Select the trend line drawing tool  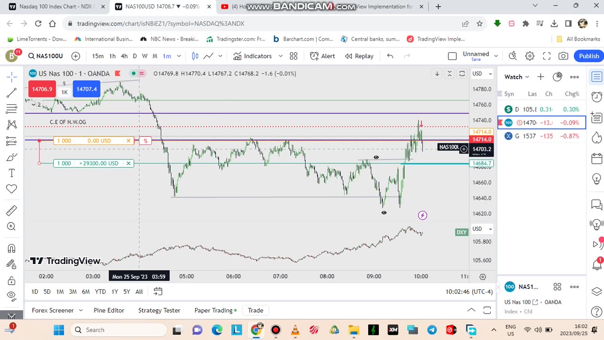point(12,93)
